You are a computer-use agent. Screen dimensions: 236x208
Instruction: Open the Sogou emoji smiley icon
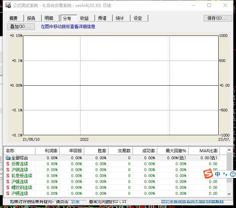pyautogui.click(x=233, y=174)
